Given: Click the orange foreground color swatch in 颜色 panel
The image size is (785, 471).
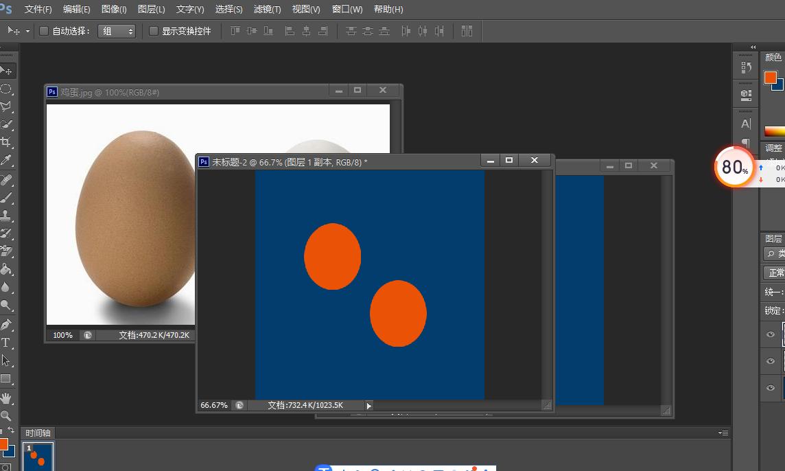Looking at the screenshot, I should tap(771, 78).
